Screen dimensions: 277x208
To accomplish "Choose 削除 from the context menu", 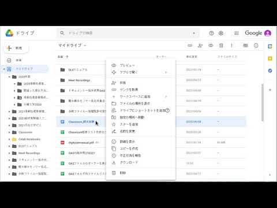I will coord(141,173).
